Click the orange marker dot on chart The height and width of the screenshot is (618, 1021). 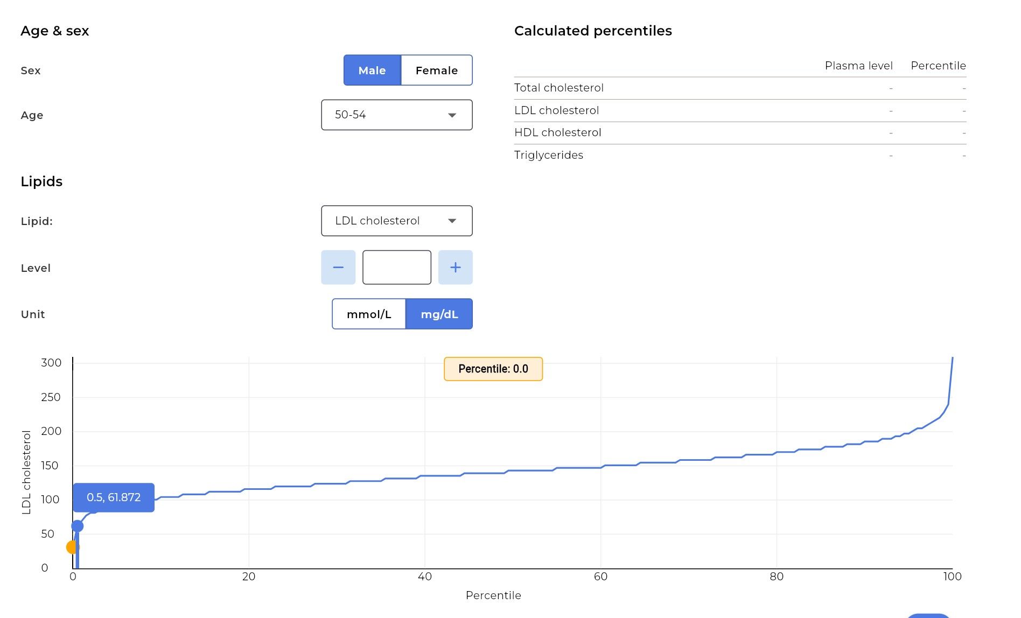(x=72, y=547)
